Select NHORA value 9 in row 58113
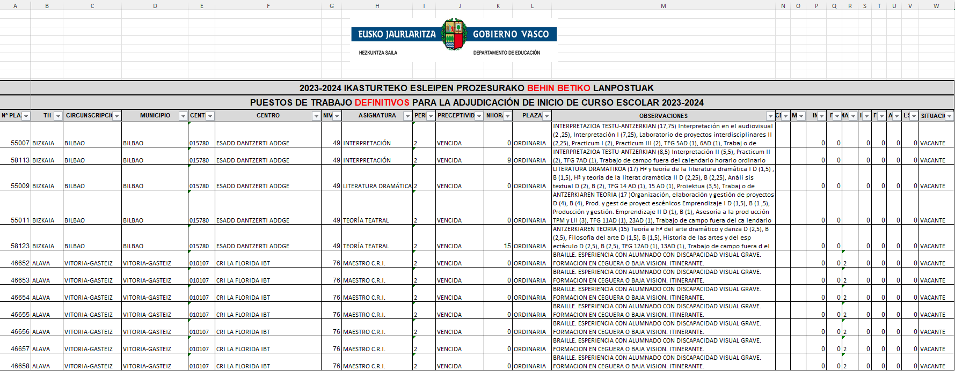Viewport: 955px width, 371px height. click(x=498, y=156)
